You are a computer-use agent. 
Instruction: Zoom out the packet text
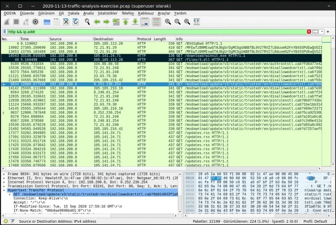click(177, 22)
